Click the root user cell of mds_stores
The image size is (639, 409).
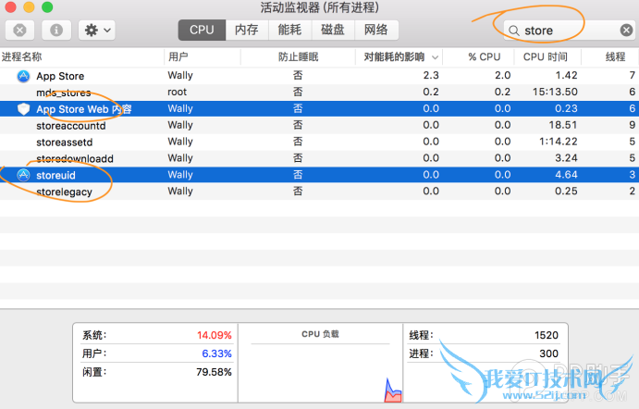pyautogui.click(x=177, y=93)
